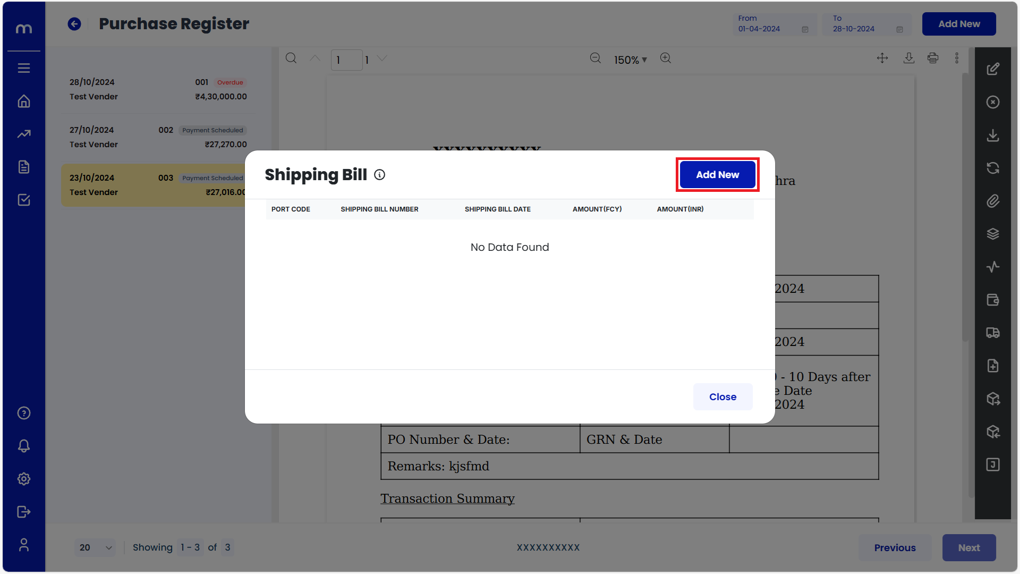Viewport: 1020px width, 574px height.
Task: Click Add New in Shipping Bill dialog
Action: coord(717,174)
